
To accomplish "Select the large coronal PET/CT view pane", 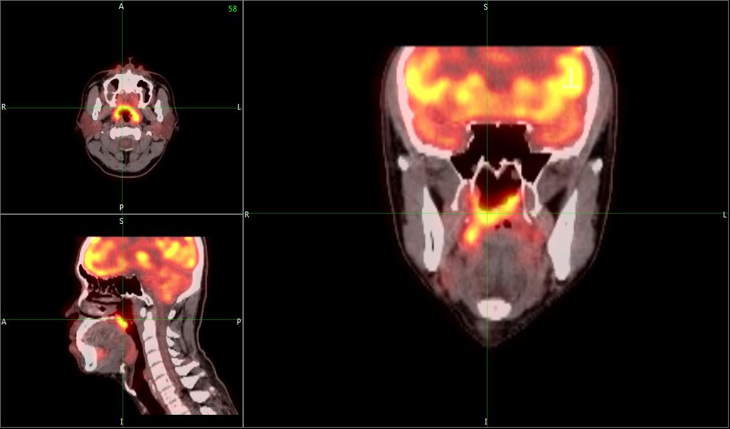I will point(486,214).
